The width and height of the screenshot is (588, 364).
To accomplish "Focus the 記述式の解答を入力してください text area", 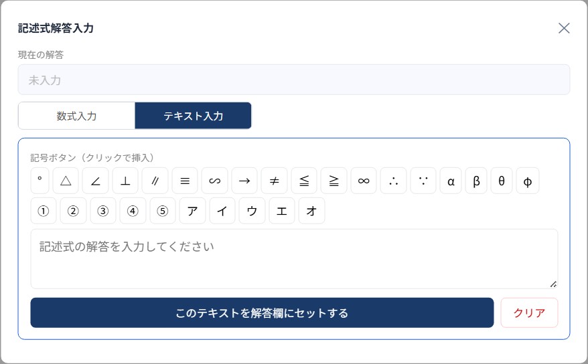I will 295,259.
